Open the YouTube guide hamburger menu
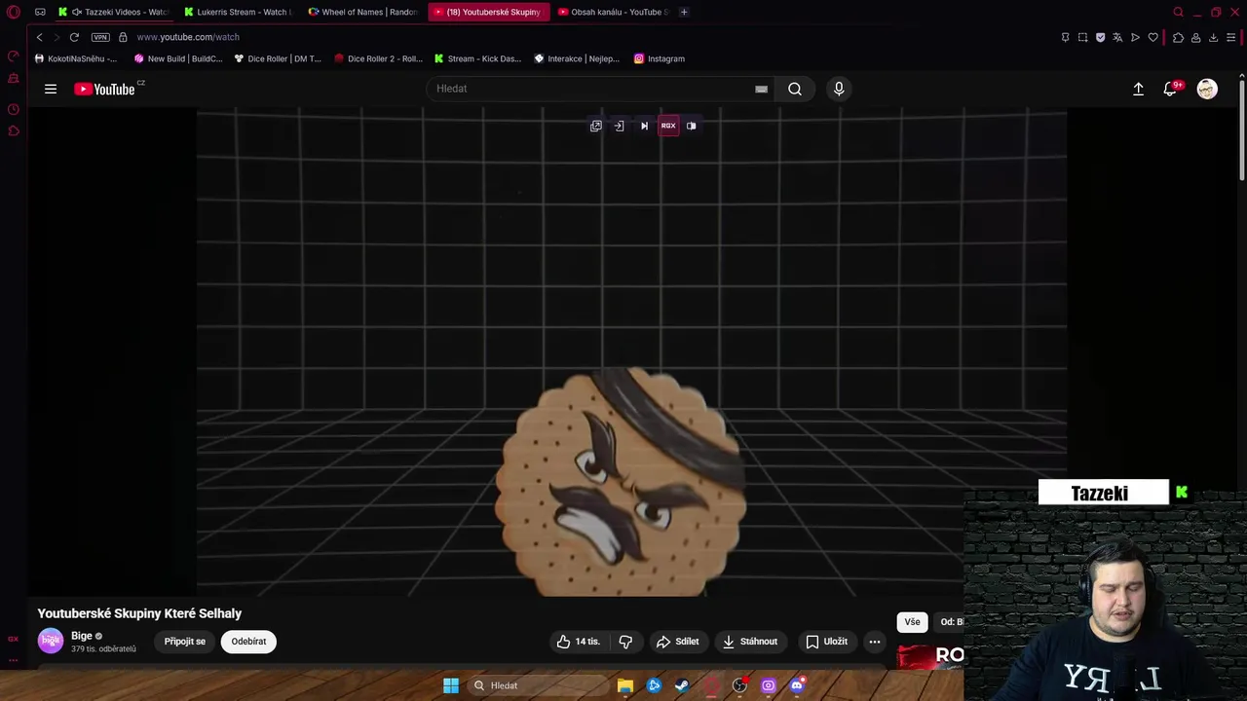 pos(51,89)
